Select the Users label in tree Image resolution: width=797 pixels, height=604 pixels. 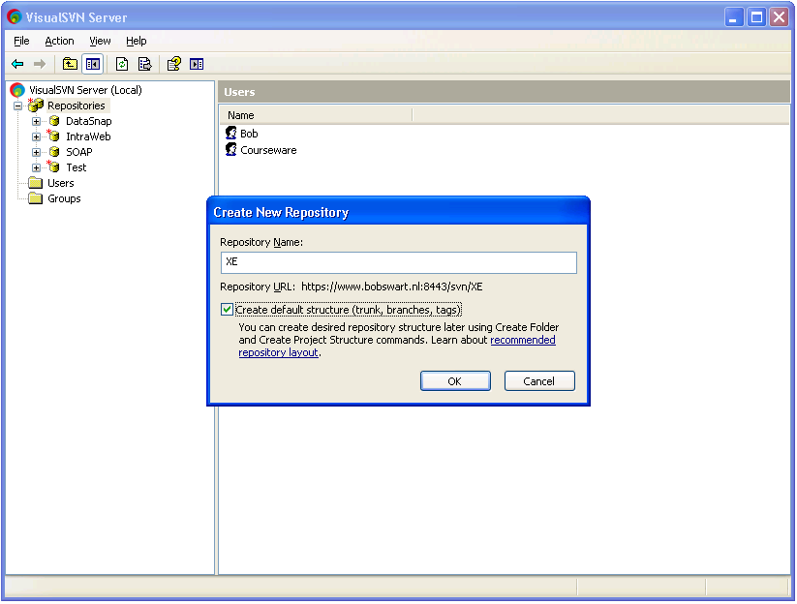[60, 183]
